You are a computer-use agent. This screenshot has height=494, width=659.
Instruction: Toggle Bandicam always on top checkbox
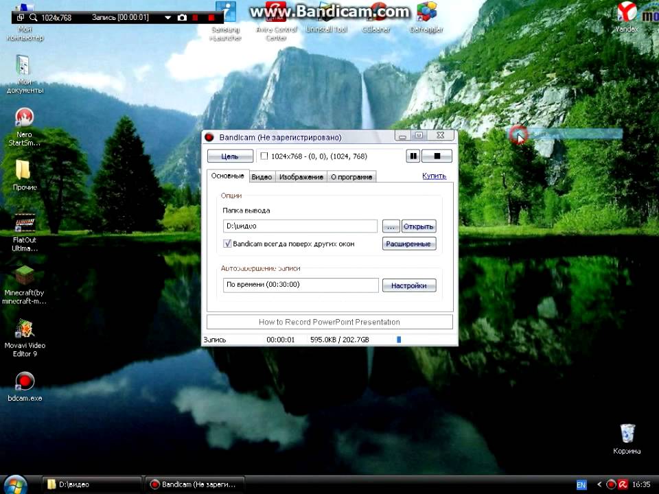pos(227,244)
